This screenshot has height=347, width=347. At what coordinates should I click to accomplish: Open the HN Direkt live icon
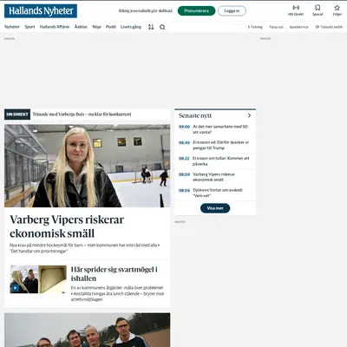296,10
